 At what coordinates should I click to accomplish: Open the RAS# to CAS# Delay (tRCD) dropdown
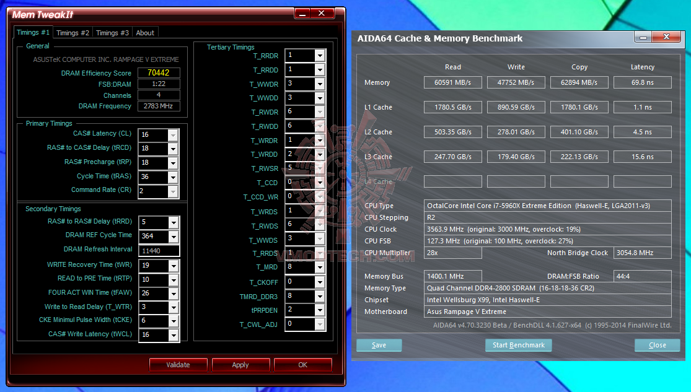(173, 149)
